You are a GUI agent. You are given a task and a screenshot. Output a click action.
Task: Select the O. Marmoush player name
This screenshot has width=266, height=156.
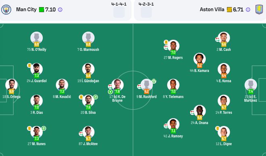coord(88,50)
